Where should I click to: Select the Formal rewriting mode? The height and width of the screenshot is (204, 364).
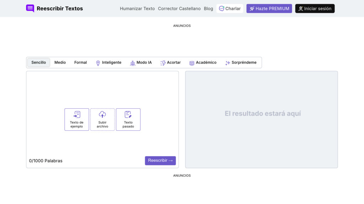80,62
